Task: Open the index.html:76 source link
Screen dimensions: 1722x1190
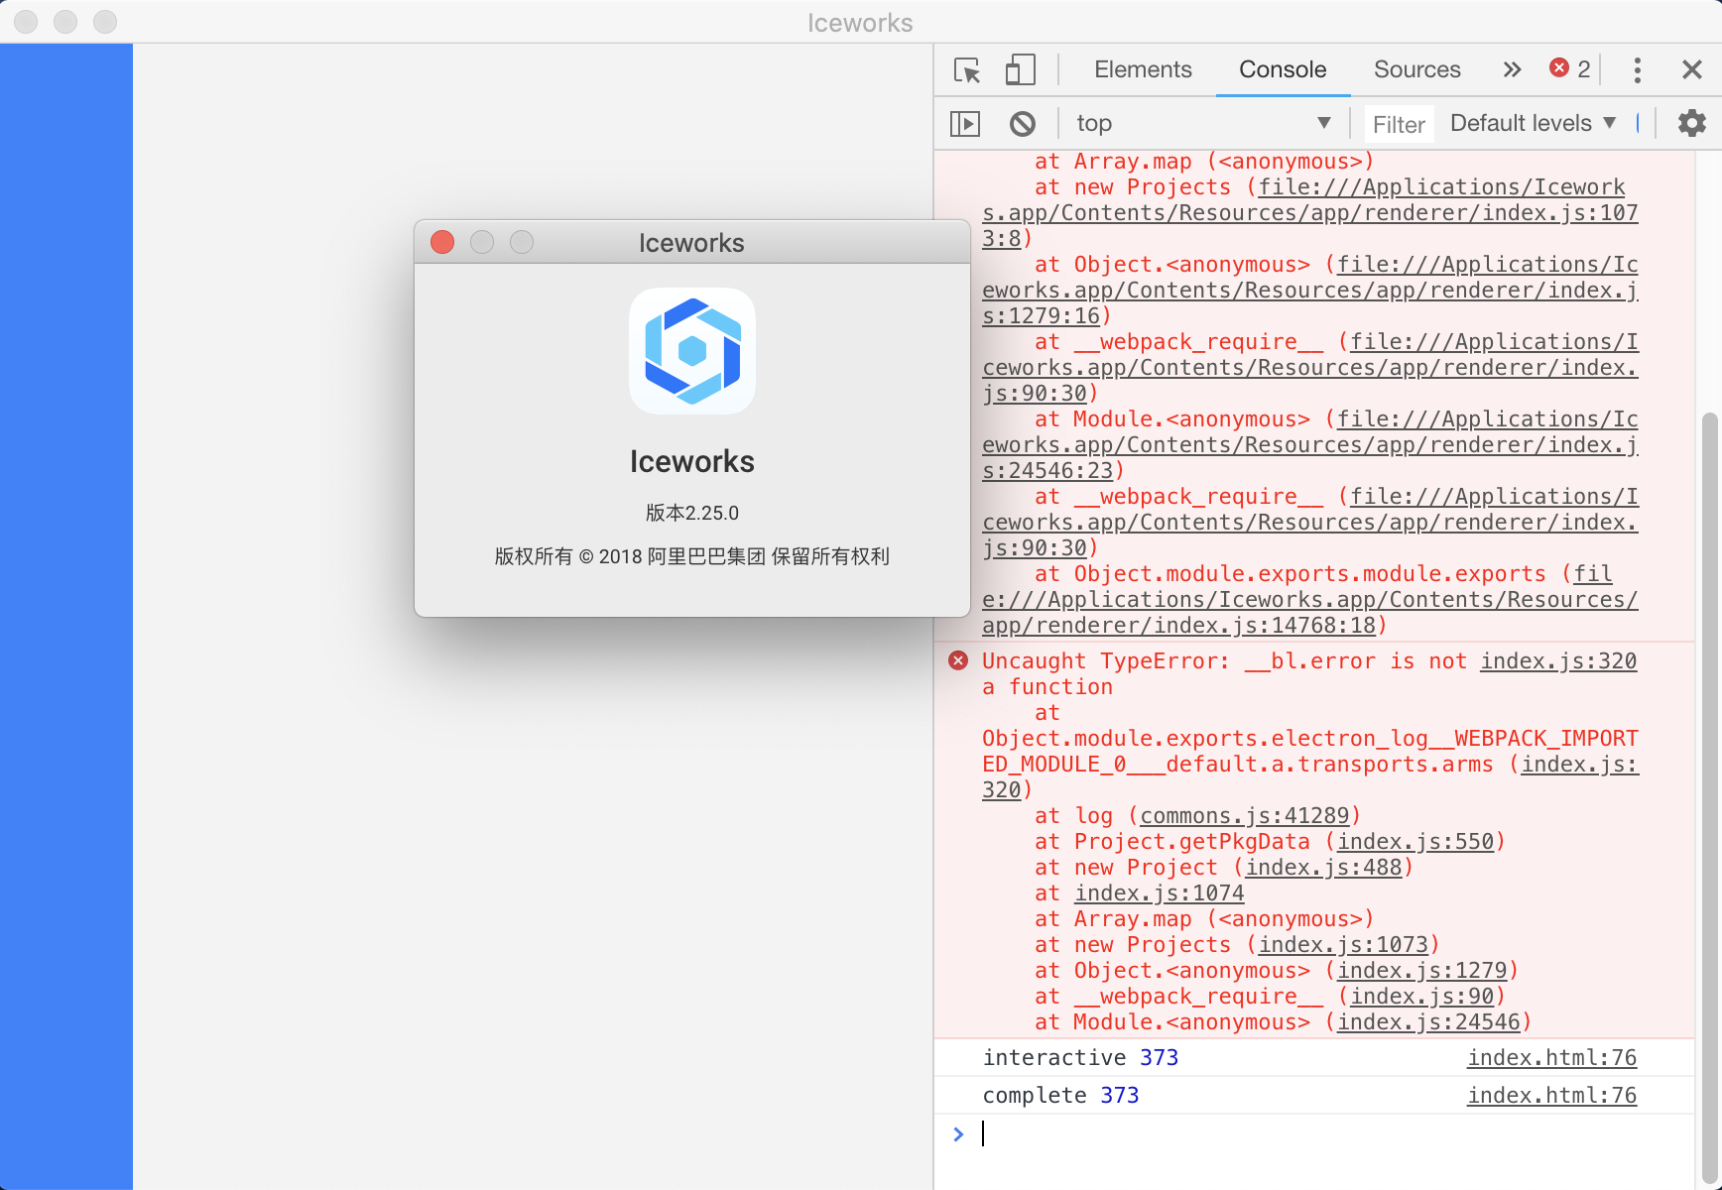Action: tap(1551, 1057)
